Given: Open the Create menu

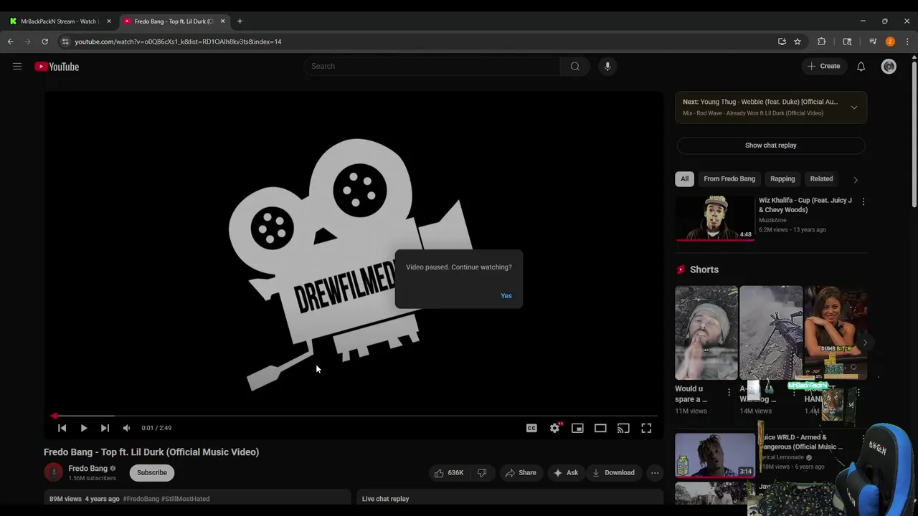Looking at the screenshot, I should pyautogui.click(x=823, y=66).
